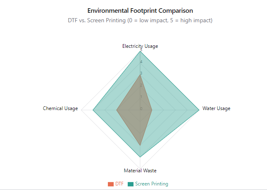Click Screen Printing's Water Usage data point
The height and width of the screenshot is (190, 267).
pos(199,110)
